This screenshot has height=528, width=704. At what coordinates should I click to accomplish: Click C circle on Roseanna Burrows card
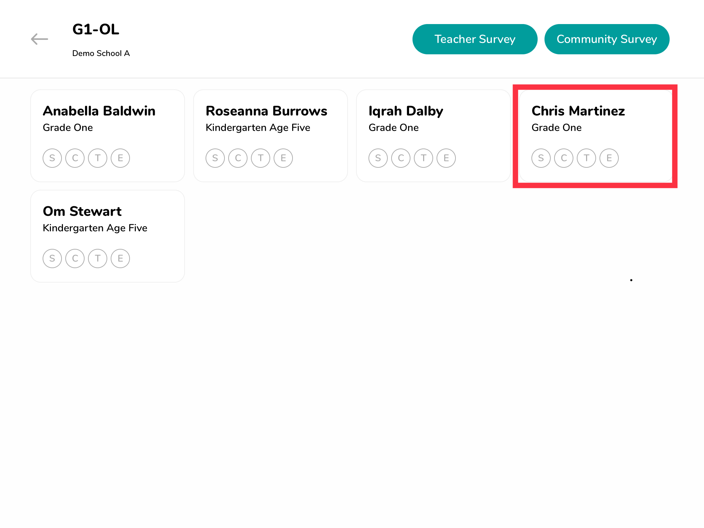[x=238, y=158]
